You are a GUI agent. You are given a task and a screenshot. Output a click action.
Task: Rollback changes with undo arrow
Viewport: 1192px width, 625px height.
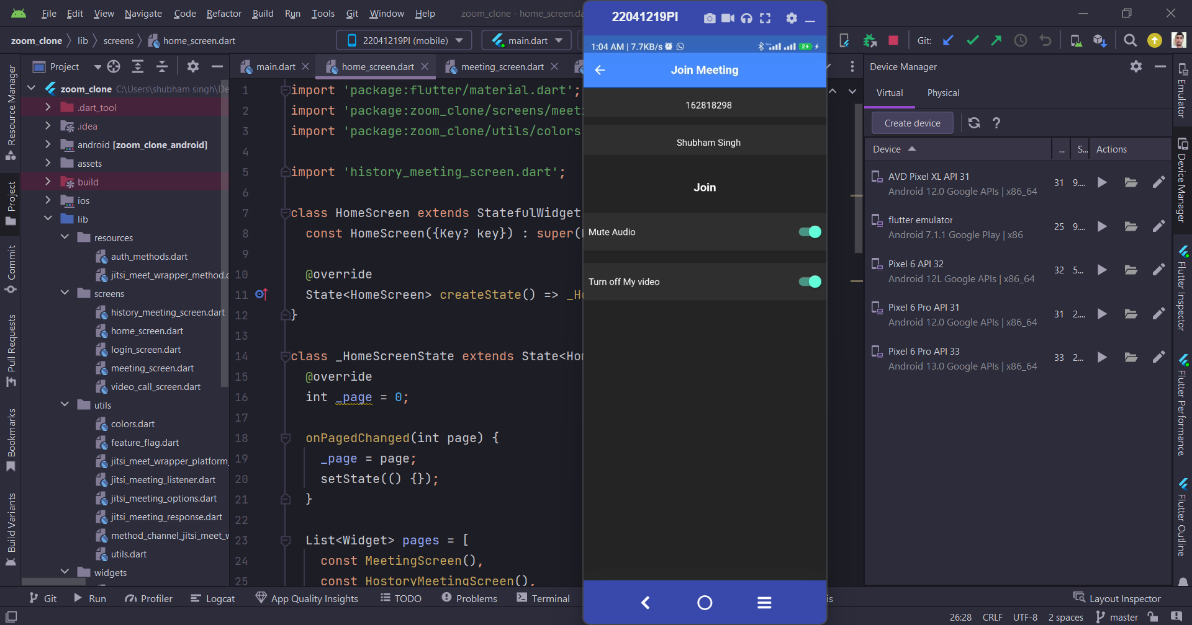point(1045,40)
